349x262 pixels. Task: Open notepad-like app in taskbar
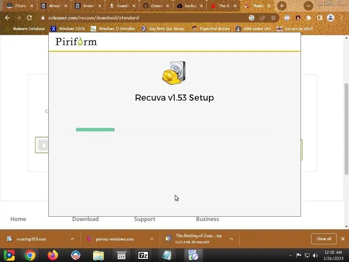coord(166,255)
